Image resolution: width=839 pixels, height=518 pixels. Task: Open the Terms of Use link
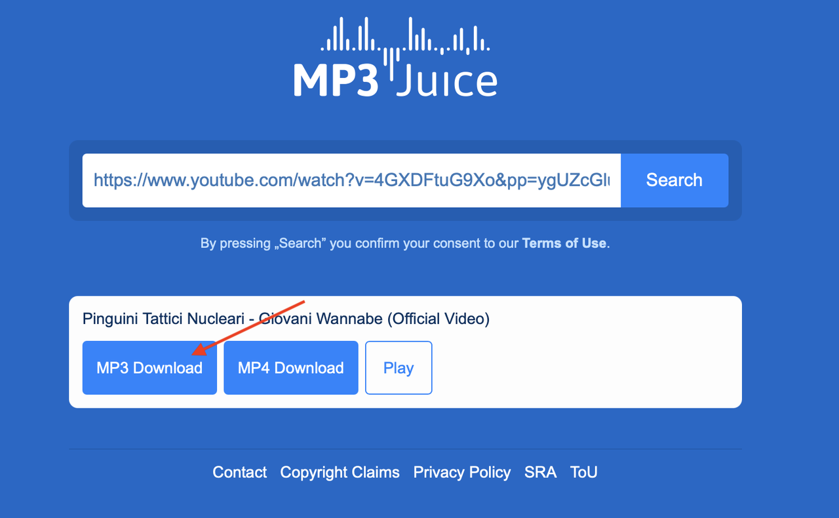coord(564,243)
